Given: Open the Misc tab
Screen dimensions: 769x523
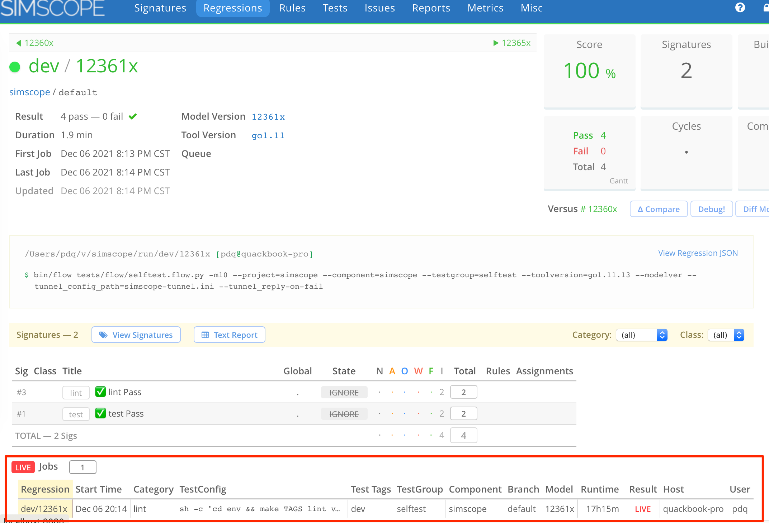Looking at the screenshot, I should [x=532, y=8].
